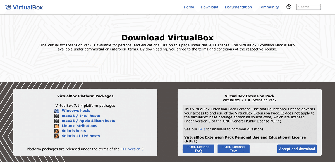The image size is (335, 162).
Task: Click 'VirtualBox 7.1.4 platform packages' text
Action: 85,106
